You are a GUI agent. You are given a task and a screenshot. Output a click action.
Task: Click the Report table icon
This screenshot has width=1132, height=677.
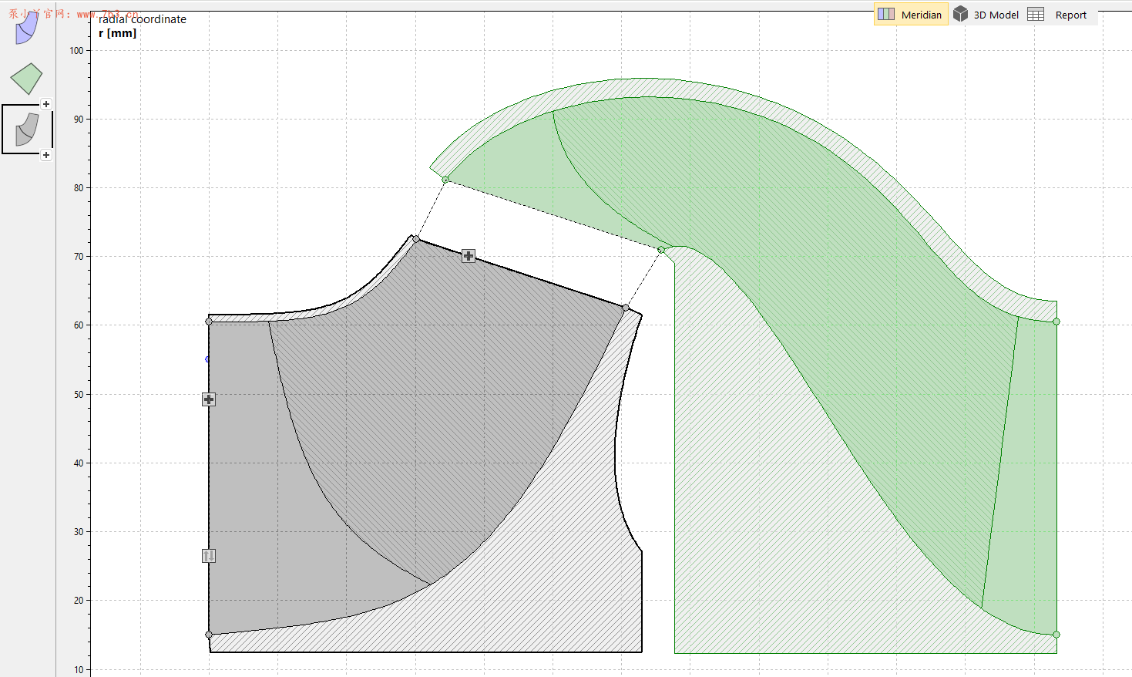pos(1036,15)
